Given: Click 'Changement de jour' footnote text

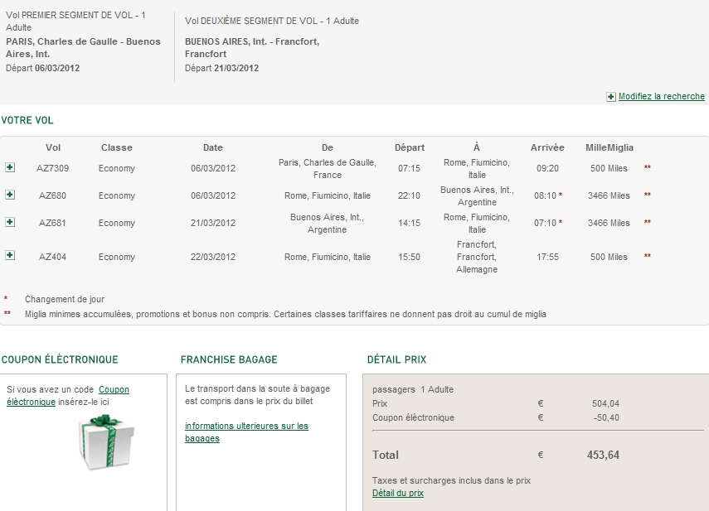Looking at the screenshot, I should (65, 299).
